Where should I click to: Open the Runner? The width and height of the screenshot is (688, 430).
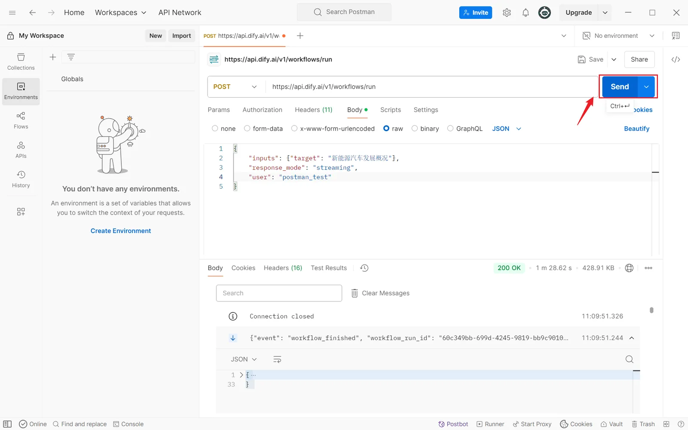(490, 424)
